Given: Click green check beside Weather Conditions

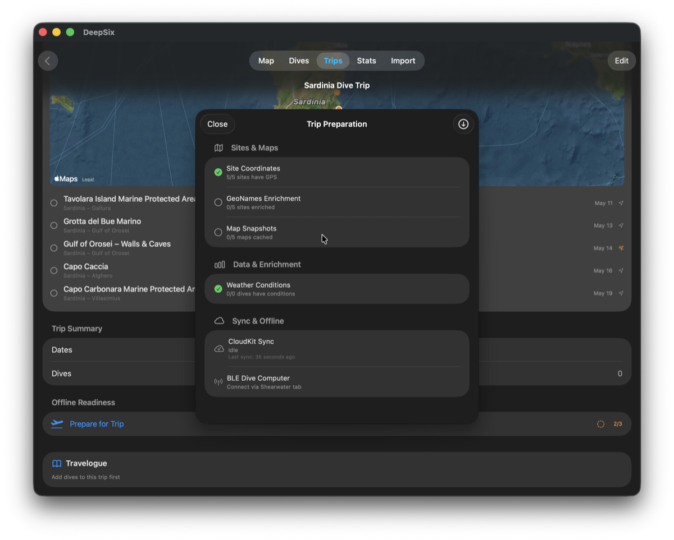Looking at the screenshot, I should click(x=218, y=289).
